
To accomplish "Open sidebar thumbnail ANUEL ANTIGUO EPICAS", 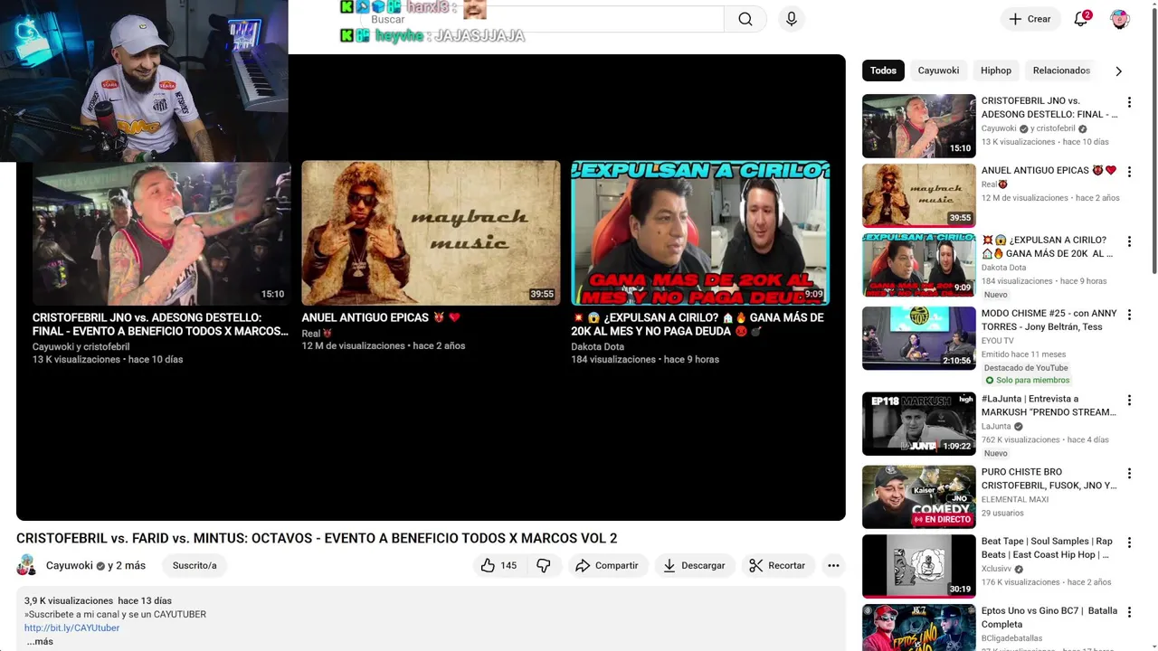I will [x=918, y=195].
